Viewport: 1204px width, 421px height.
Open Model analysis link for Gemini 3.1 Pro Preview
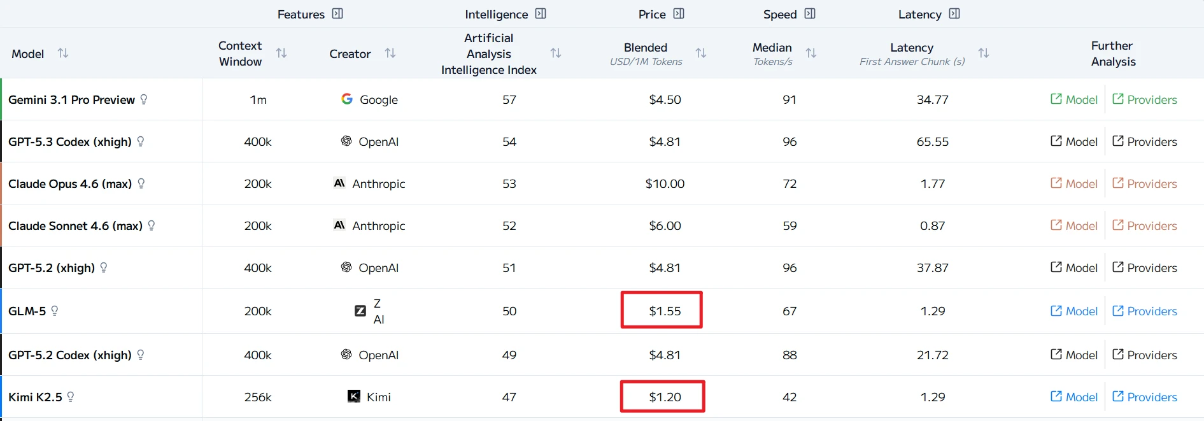[1074, 99]
